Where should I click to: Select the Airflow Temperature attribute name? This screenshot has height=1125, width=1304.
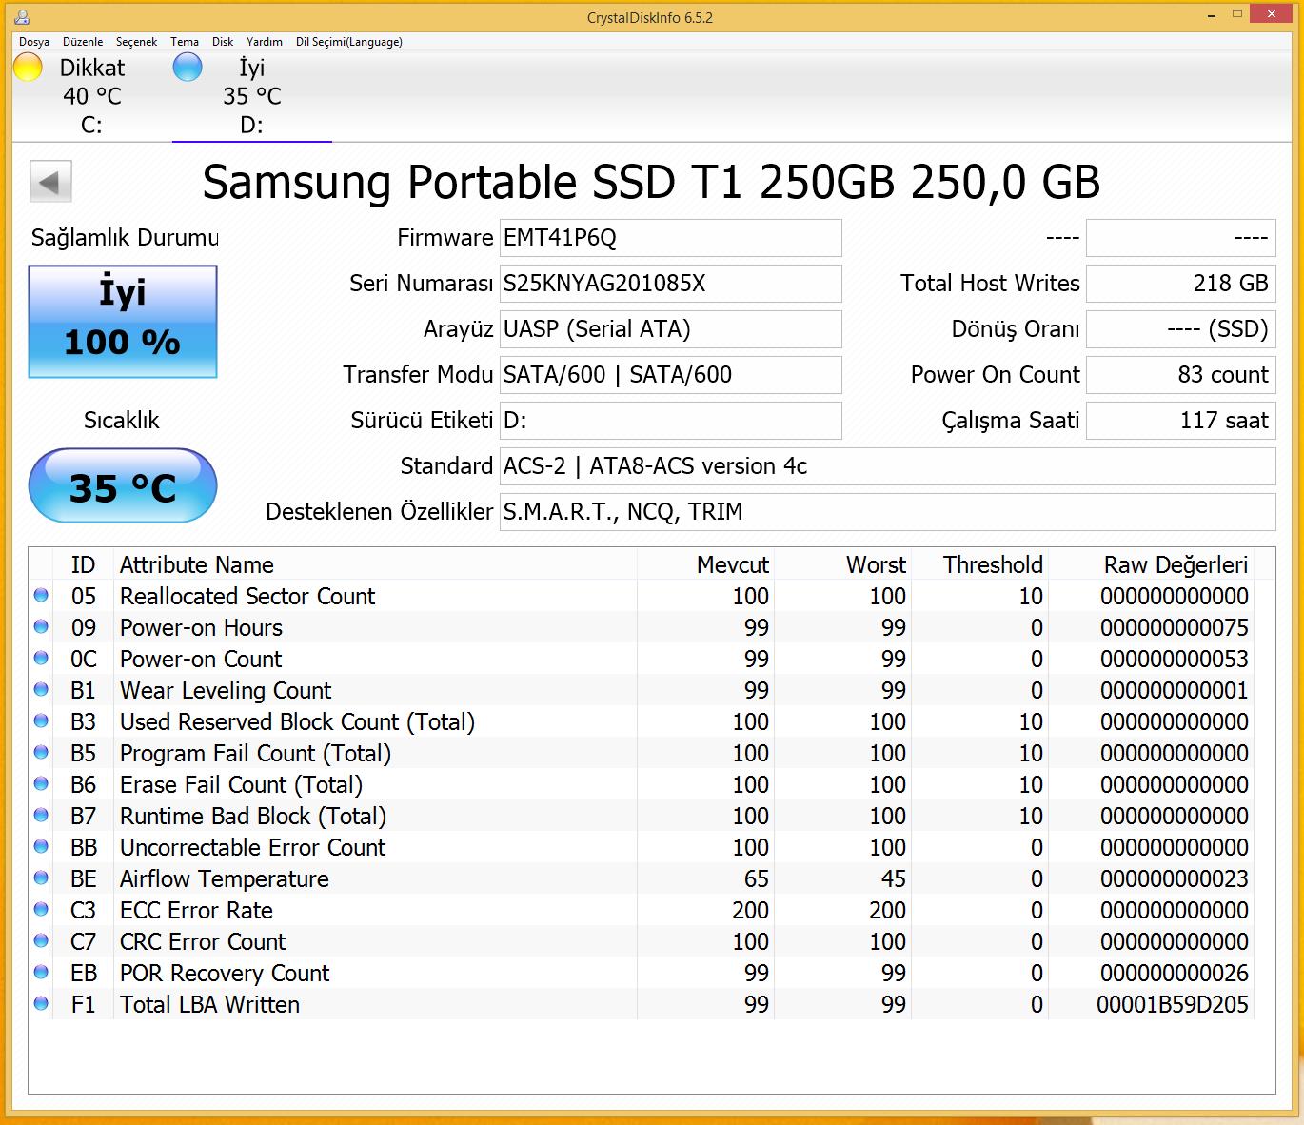point(225,878)
